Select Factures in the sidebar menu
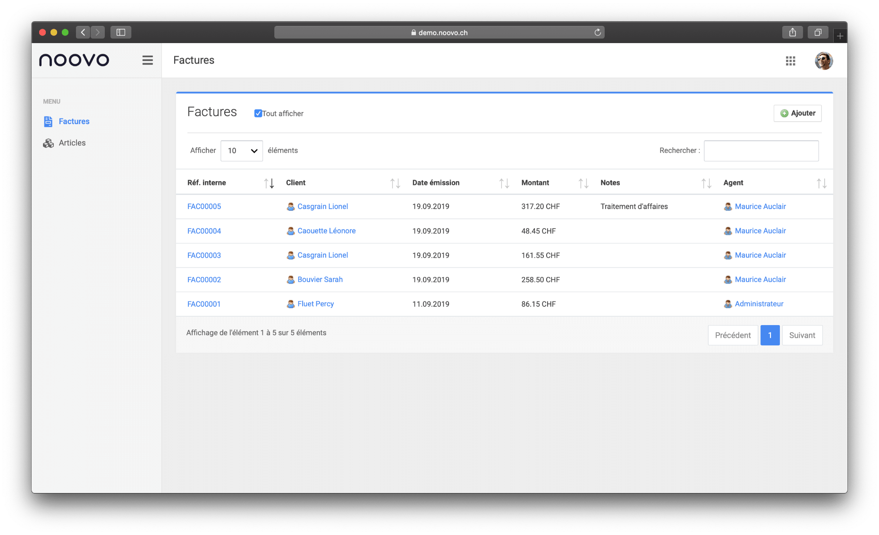Screen dimensions: 879x535 tap(74, 122)
